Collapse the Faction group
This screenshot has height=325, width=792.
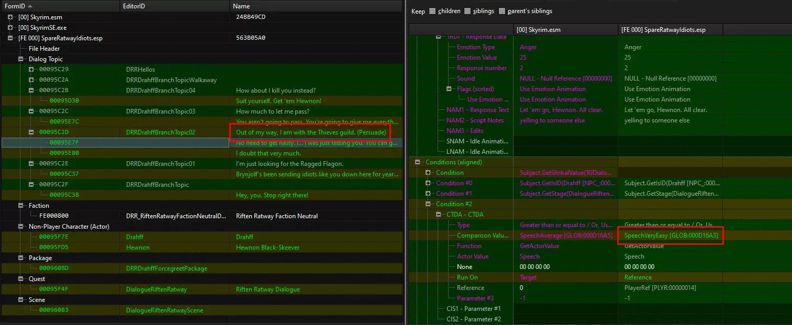point(21,206)
